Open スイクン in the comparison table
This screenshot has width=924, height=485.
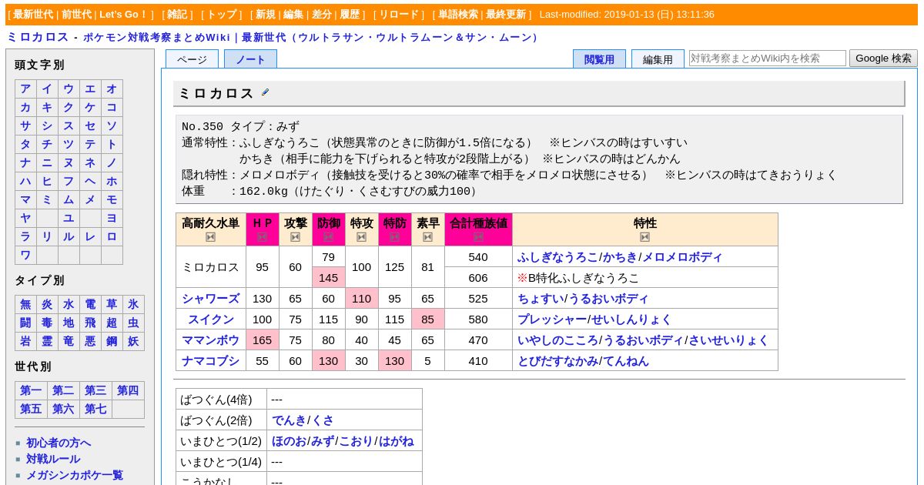point(210,319)
